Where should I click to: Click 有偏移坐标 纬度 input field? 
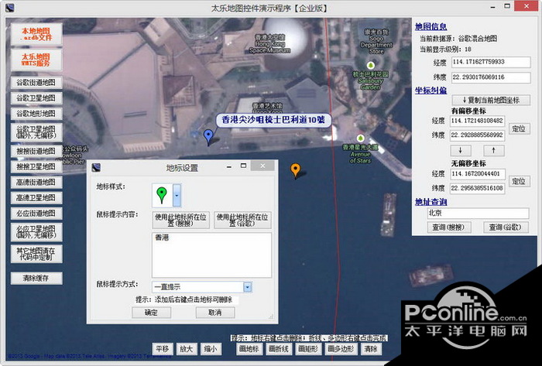click(x=478, y=135)
